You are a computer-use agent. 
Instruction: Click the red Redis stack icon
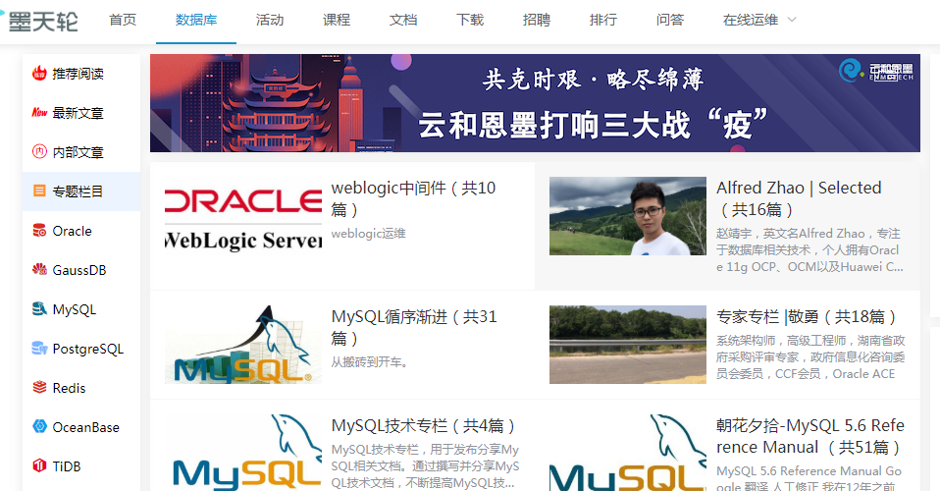tap(39, 388)
